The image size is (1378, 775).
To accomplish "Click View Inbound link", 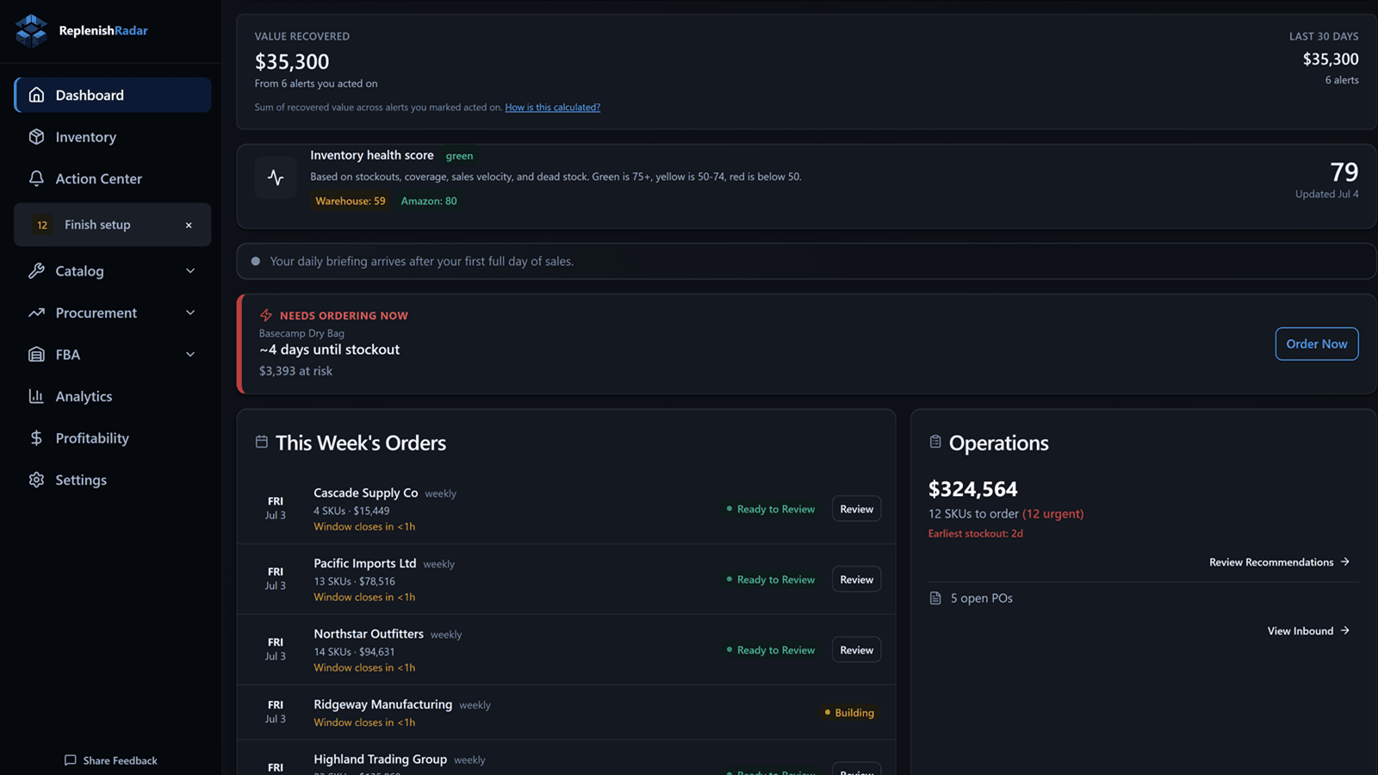I will [x=1308, y=631].
